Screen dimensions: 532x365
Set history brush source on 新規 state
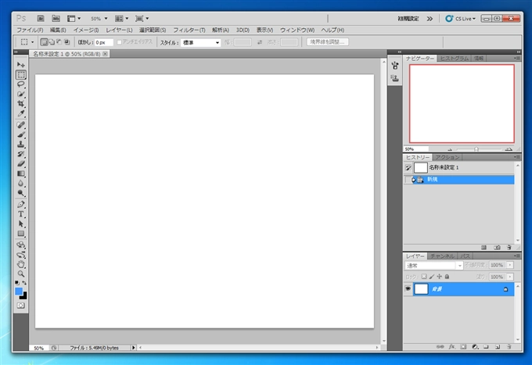point(408,179)
